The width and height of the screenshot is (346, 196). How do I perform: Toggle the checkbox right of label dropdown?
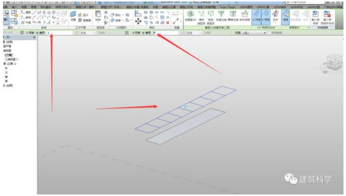click(x=270, y=33)
